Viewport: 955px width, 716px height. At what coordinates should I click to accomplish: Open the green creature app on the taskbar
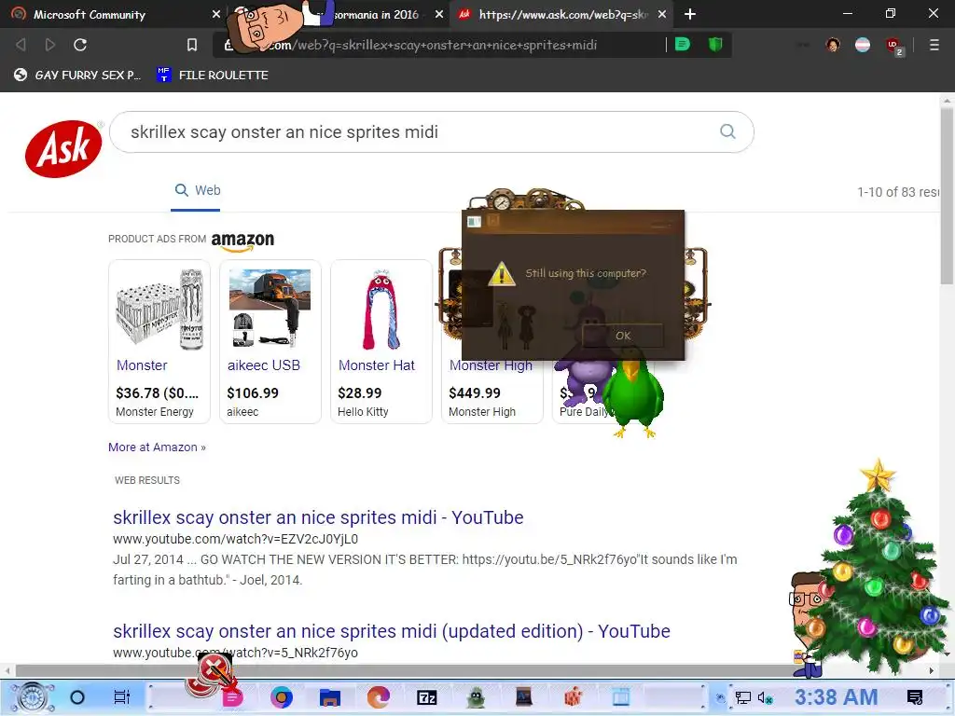point(476,697)
